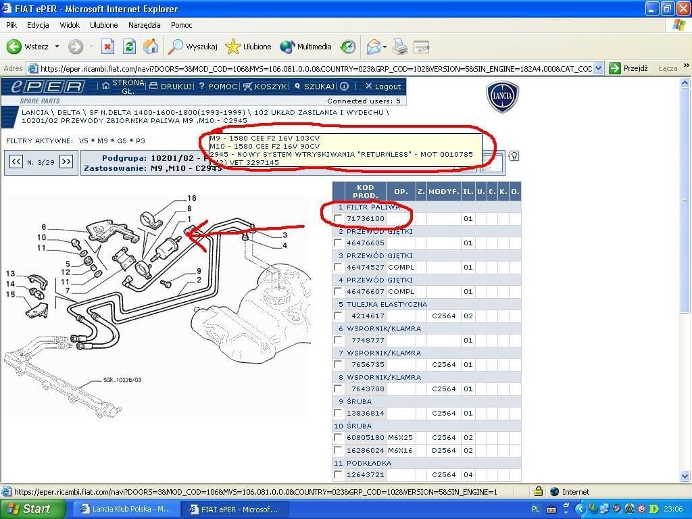Go back with the Wstecz arrow icon
Viewport: 692px width, 519px height.
[14, 47]
